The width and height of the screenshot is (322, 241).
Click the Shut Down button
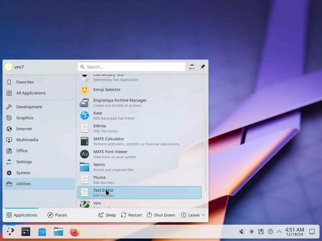[x=161, y=215]
